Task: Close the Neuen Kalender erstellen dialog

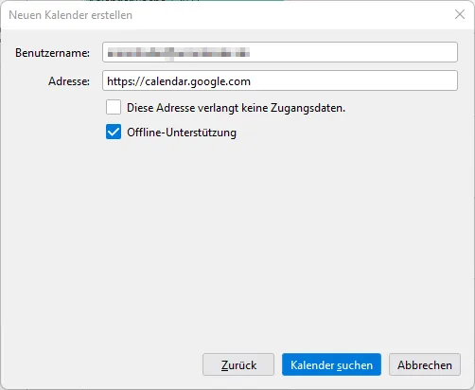Action: 460,14
